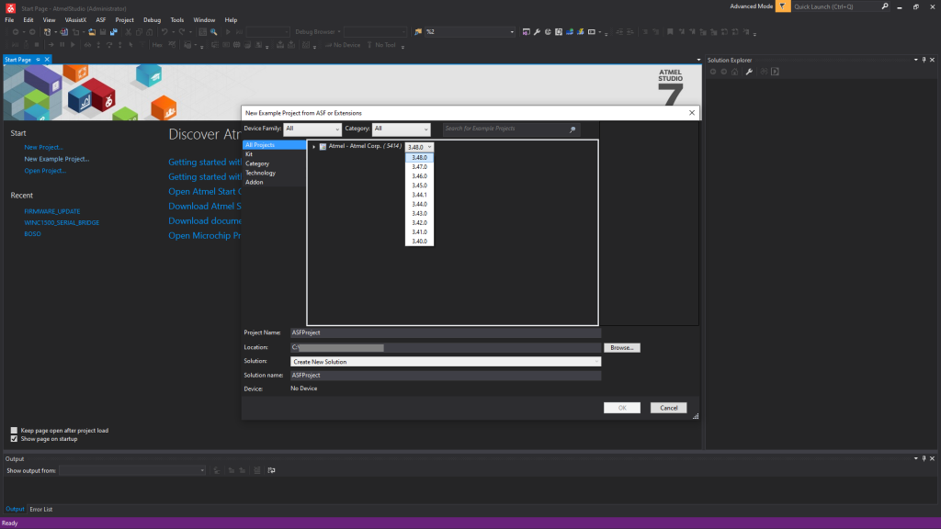Select version 3.40.0 from the list
Screen dimensions: 941x529
tap(419, 242)
